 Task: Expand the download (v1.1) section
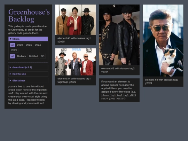(x=28, y=68)
